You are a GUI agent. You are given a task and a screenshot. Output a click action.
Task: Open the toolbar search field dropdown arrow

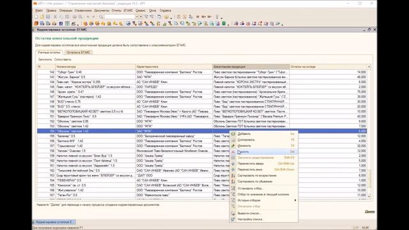coord(137,17)
